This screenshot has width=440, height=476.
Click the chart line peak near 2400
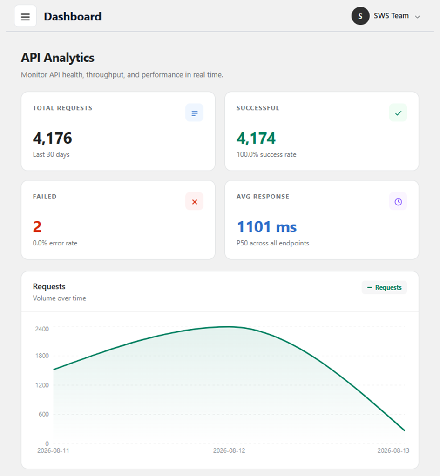(x=229, y=327)
